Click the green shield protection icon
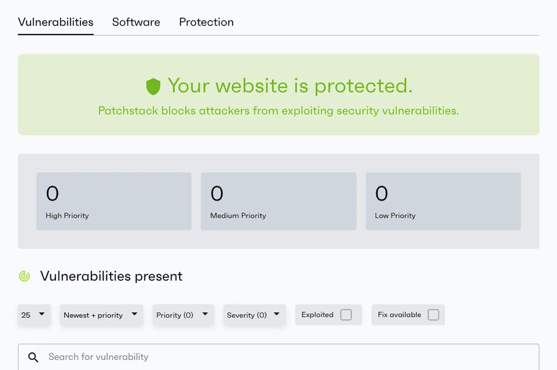This screenshot has height=370, width=557. click(x=153, y=86)
